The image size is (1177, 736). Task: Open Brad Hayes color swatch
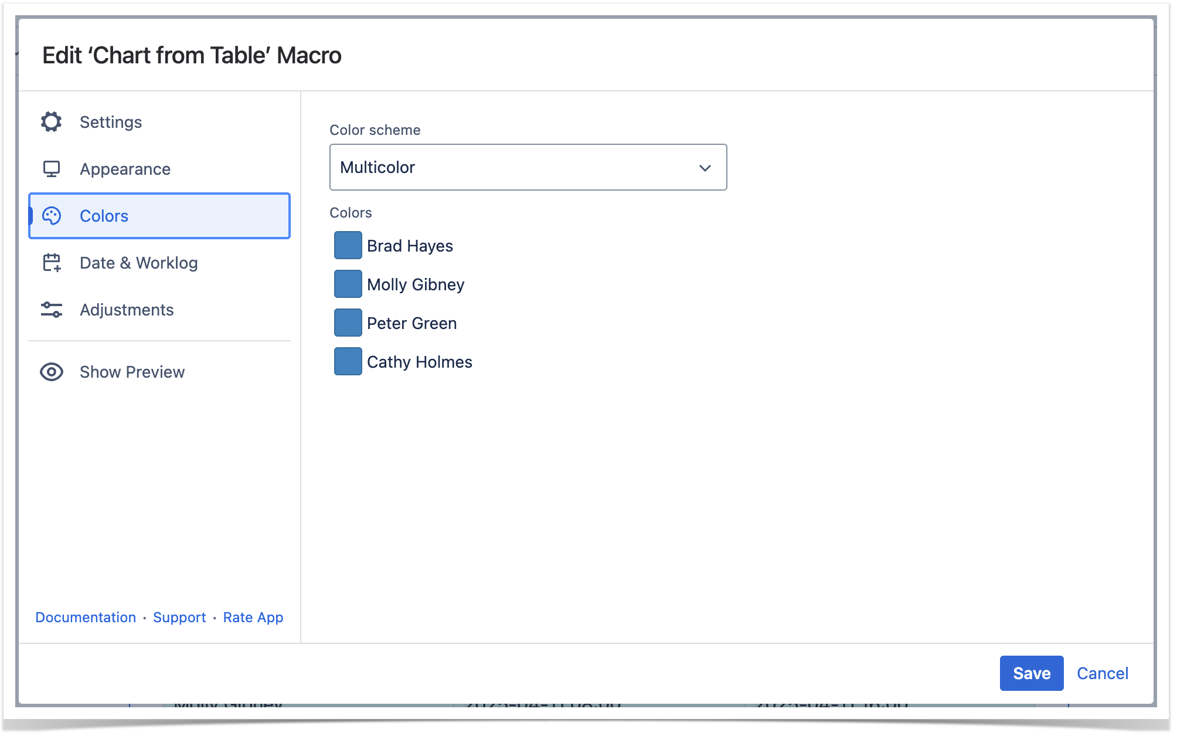(x=348, y=245)
